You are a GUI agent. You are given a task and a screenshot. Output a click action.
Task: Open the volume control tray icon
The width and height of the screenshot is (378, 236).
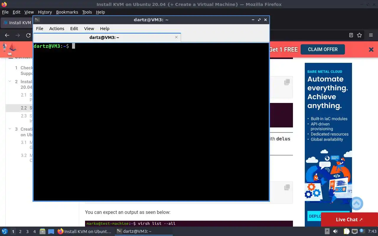[x=335, y=231]
